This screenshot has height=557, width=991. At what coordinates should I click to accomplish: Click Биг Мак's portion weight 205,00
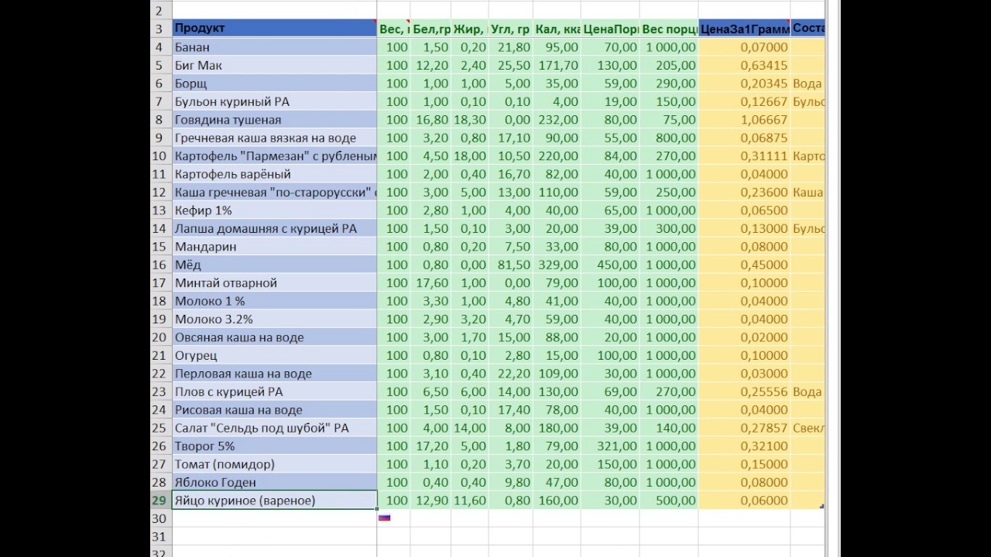(669, 65)
